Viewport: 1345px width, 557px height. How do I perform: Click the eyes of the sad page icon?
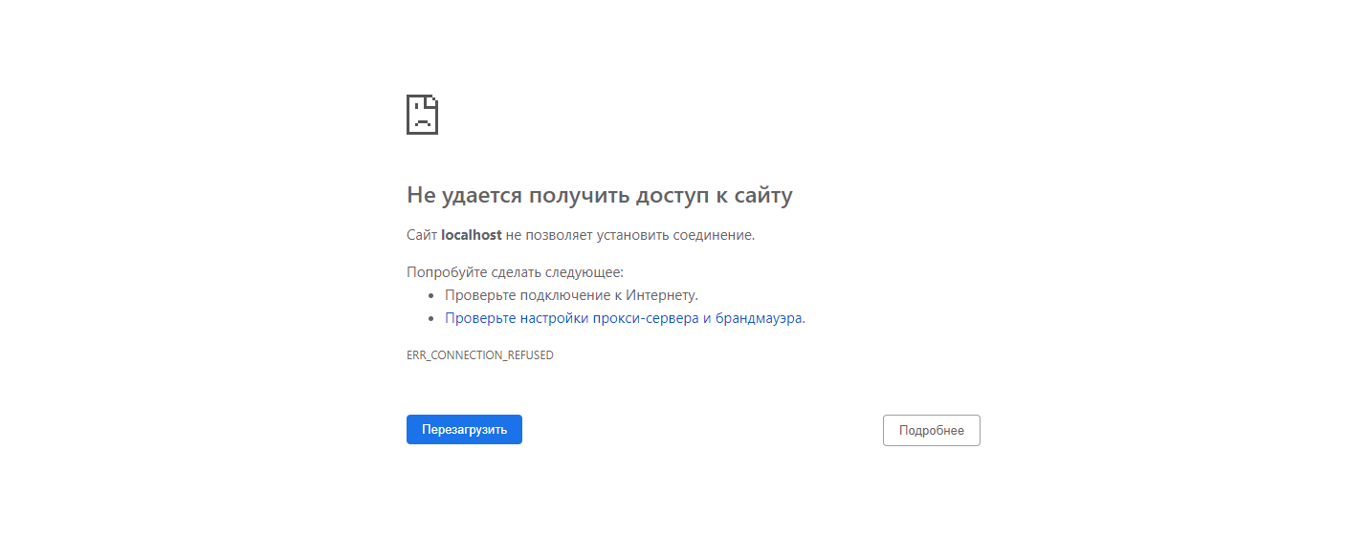(x=416, y=106)
